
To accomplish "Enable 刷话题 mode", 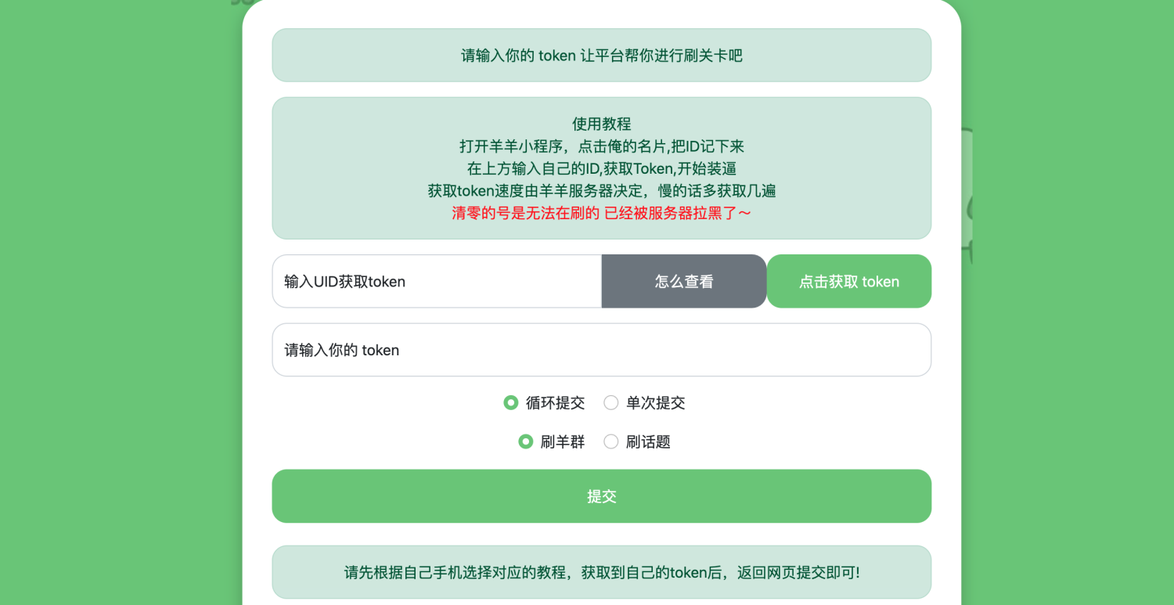I will [x=611, y=441].
